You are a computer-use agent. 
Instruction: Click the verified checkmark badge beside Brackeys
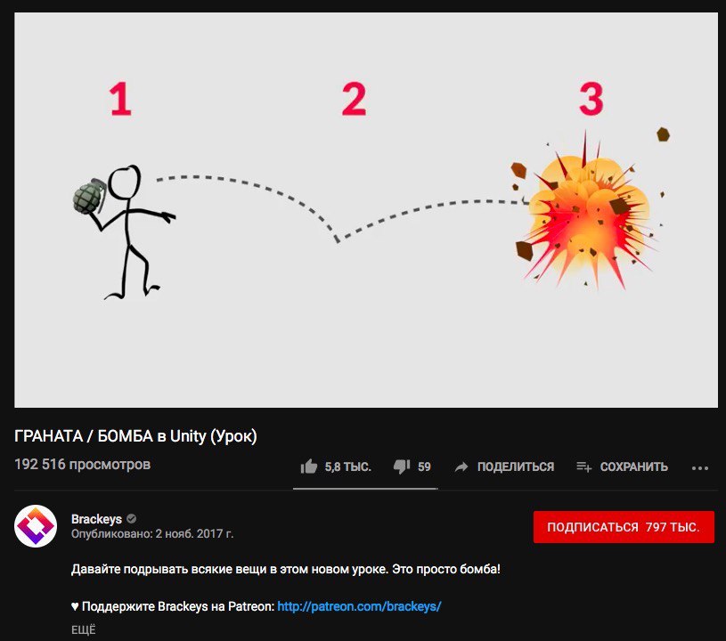pyautogui.click(x=132, y=519)
